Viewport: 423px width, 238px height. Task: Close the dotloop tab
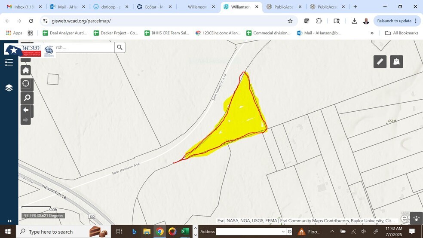[127, 7]
